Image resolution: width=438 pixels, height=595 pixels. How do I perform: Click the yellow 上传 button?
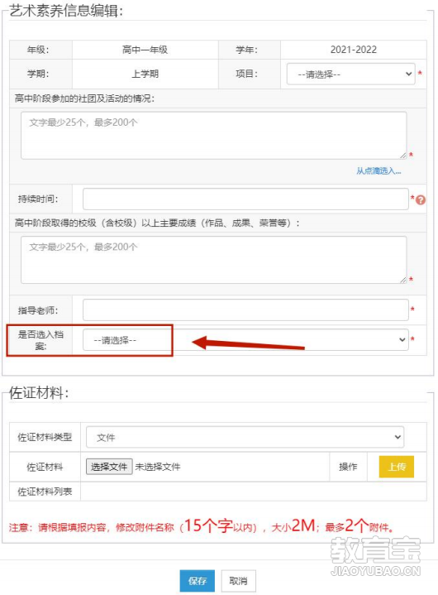coord(397,467)
